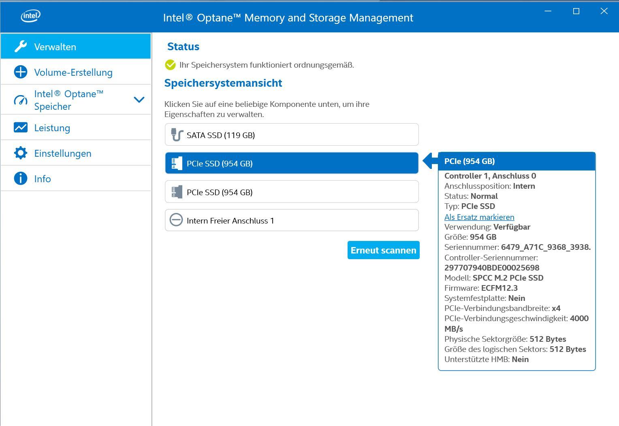Click the Intel logo in title bar
619x426 pixels.
click(31, 16)
